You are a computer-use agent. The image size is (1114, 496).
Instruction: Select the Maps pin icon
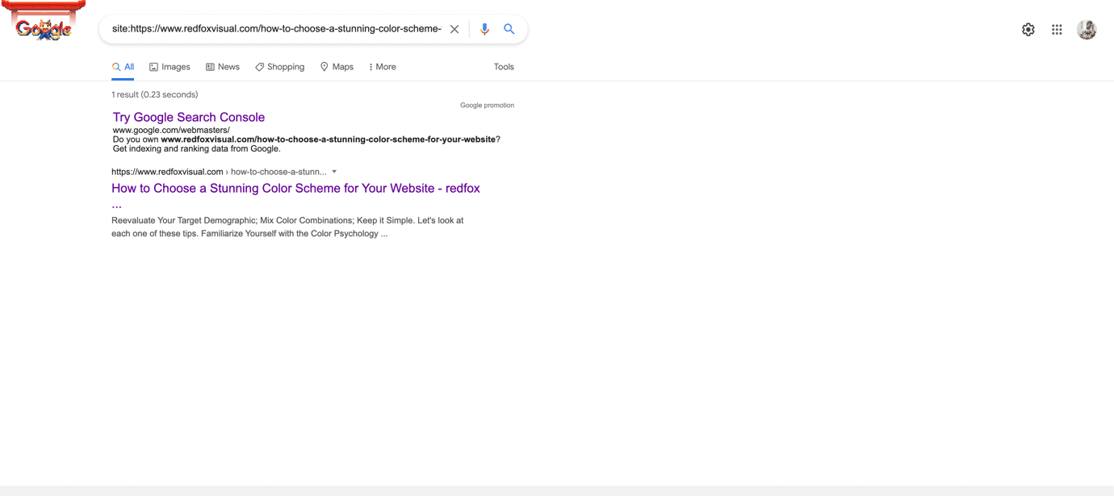pyautogui.click(x=323, y=66)
